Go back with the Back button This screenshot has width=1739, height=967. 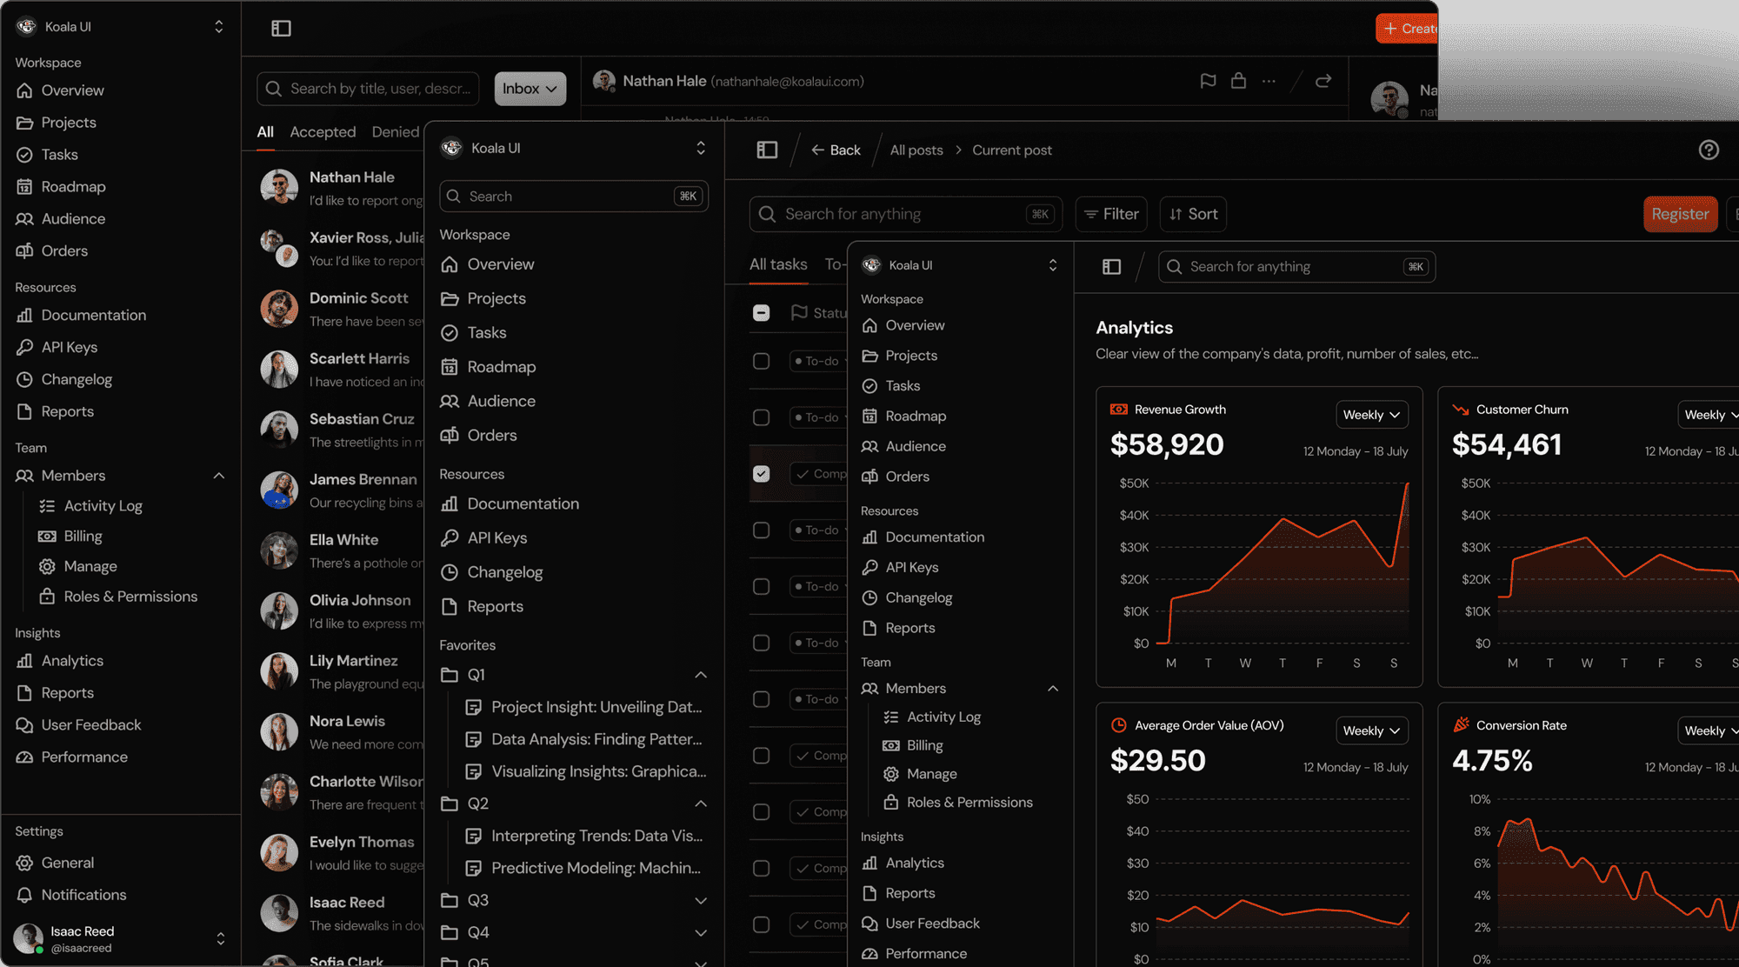pyautogui.click(x=836, y=150)
